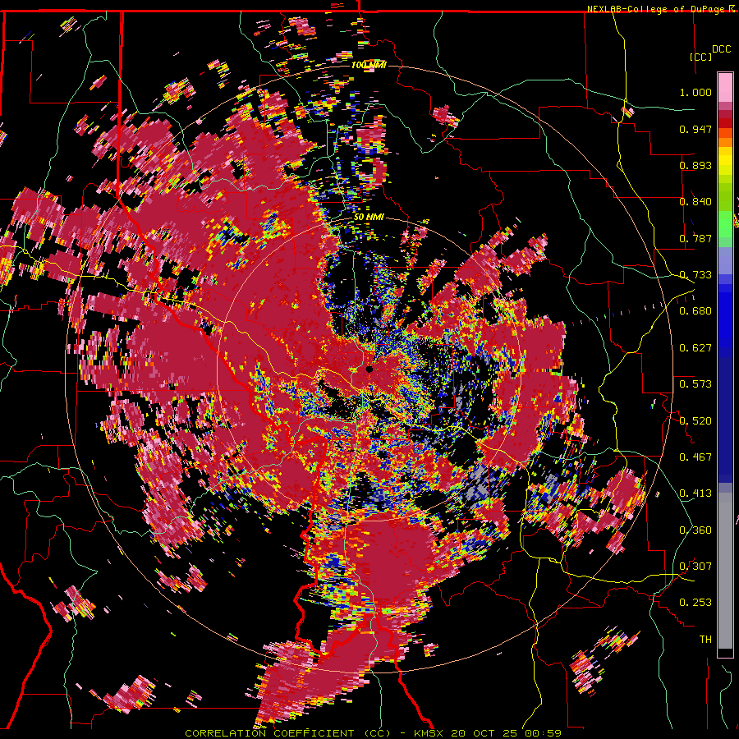Select the 1.000 legend value
Image resolution: width=739 pixels, height=739 pixels.
695,92
